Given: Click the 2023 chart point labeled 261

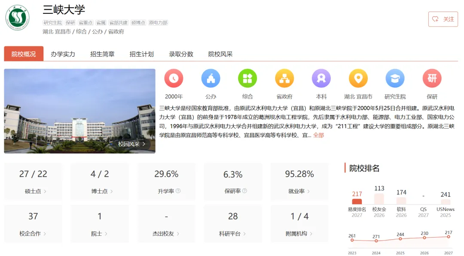Looking at the screenshot, I should point(352,240).
